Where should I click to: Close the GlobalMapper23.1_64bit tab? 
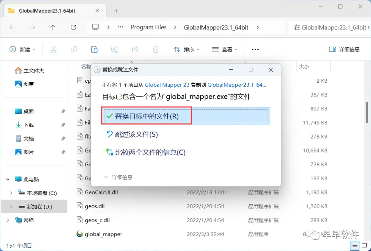97,11
